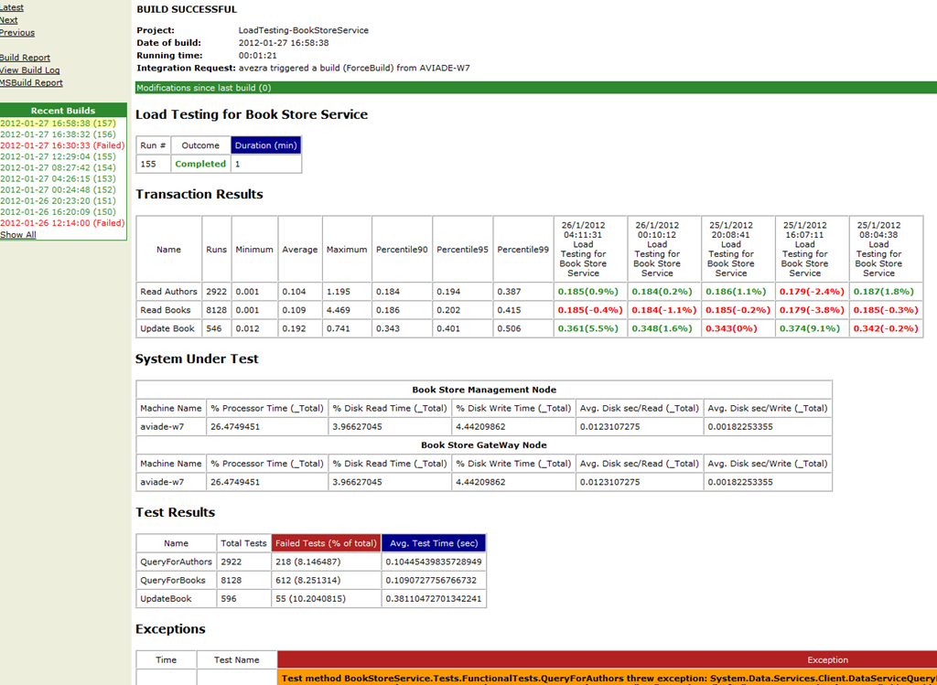Select build 2012-01-27 08:27:42 (154)

point(58,167)
